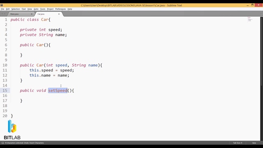263x148 pixels.
Task: Open the Java syntax selector in status bar
Action: point(254,143)
